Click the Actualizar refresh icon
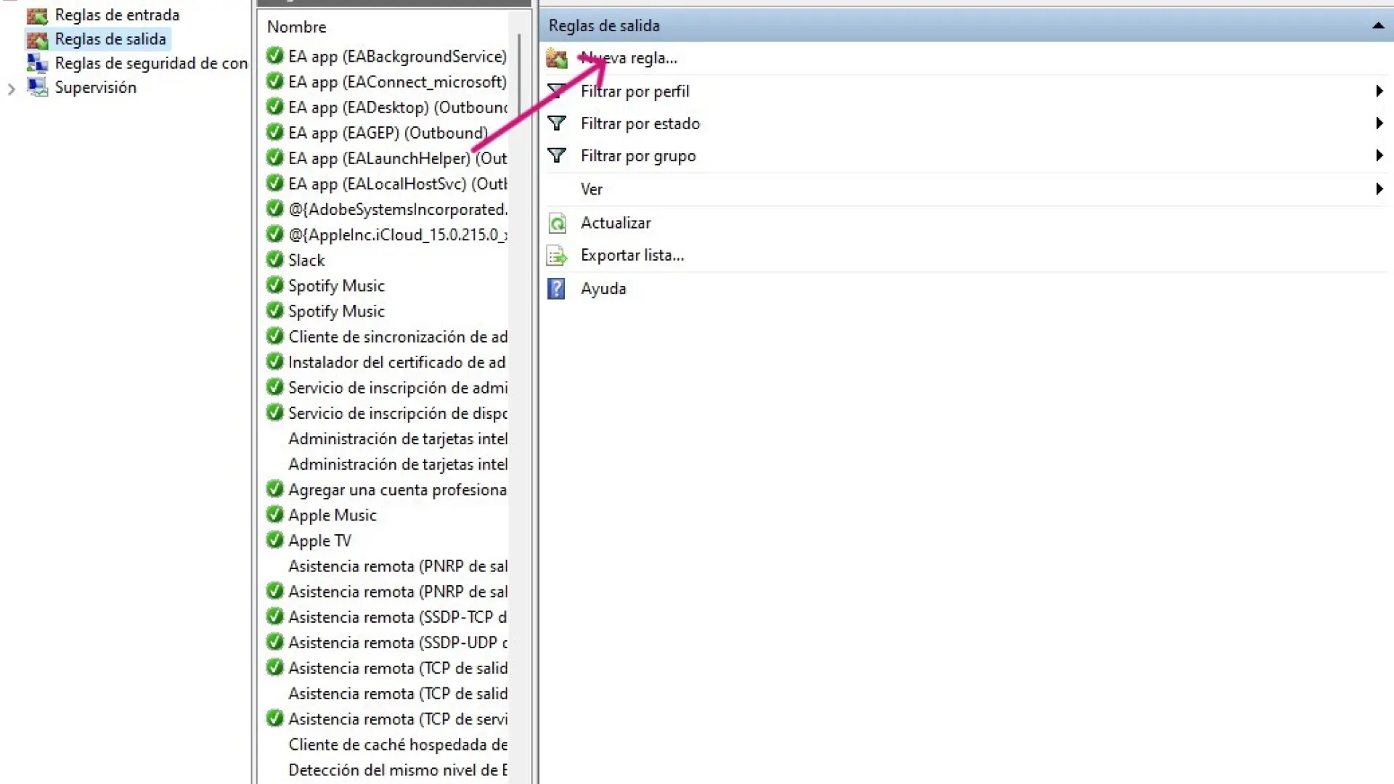Screen dimensions: 1394x784 (557, 223)
